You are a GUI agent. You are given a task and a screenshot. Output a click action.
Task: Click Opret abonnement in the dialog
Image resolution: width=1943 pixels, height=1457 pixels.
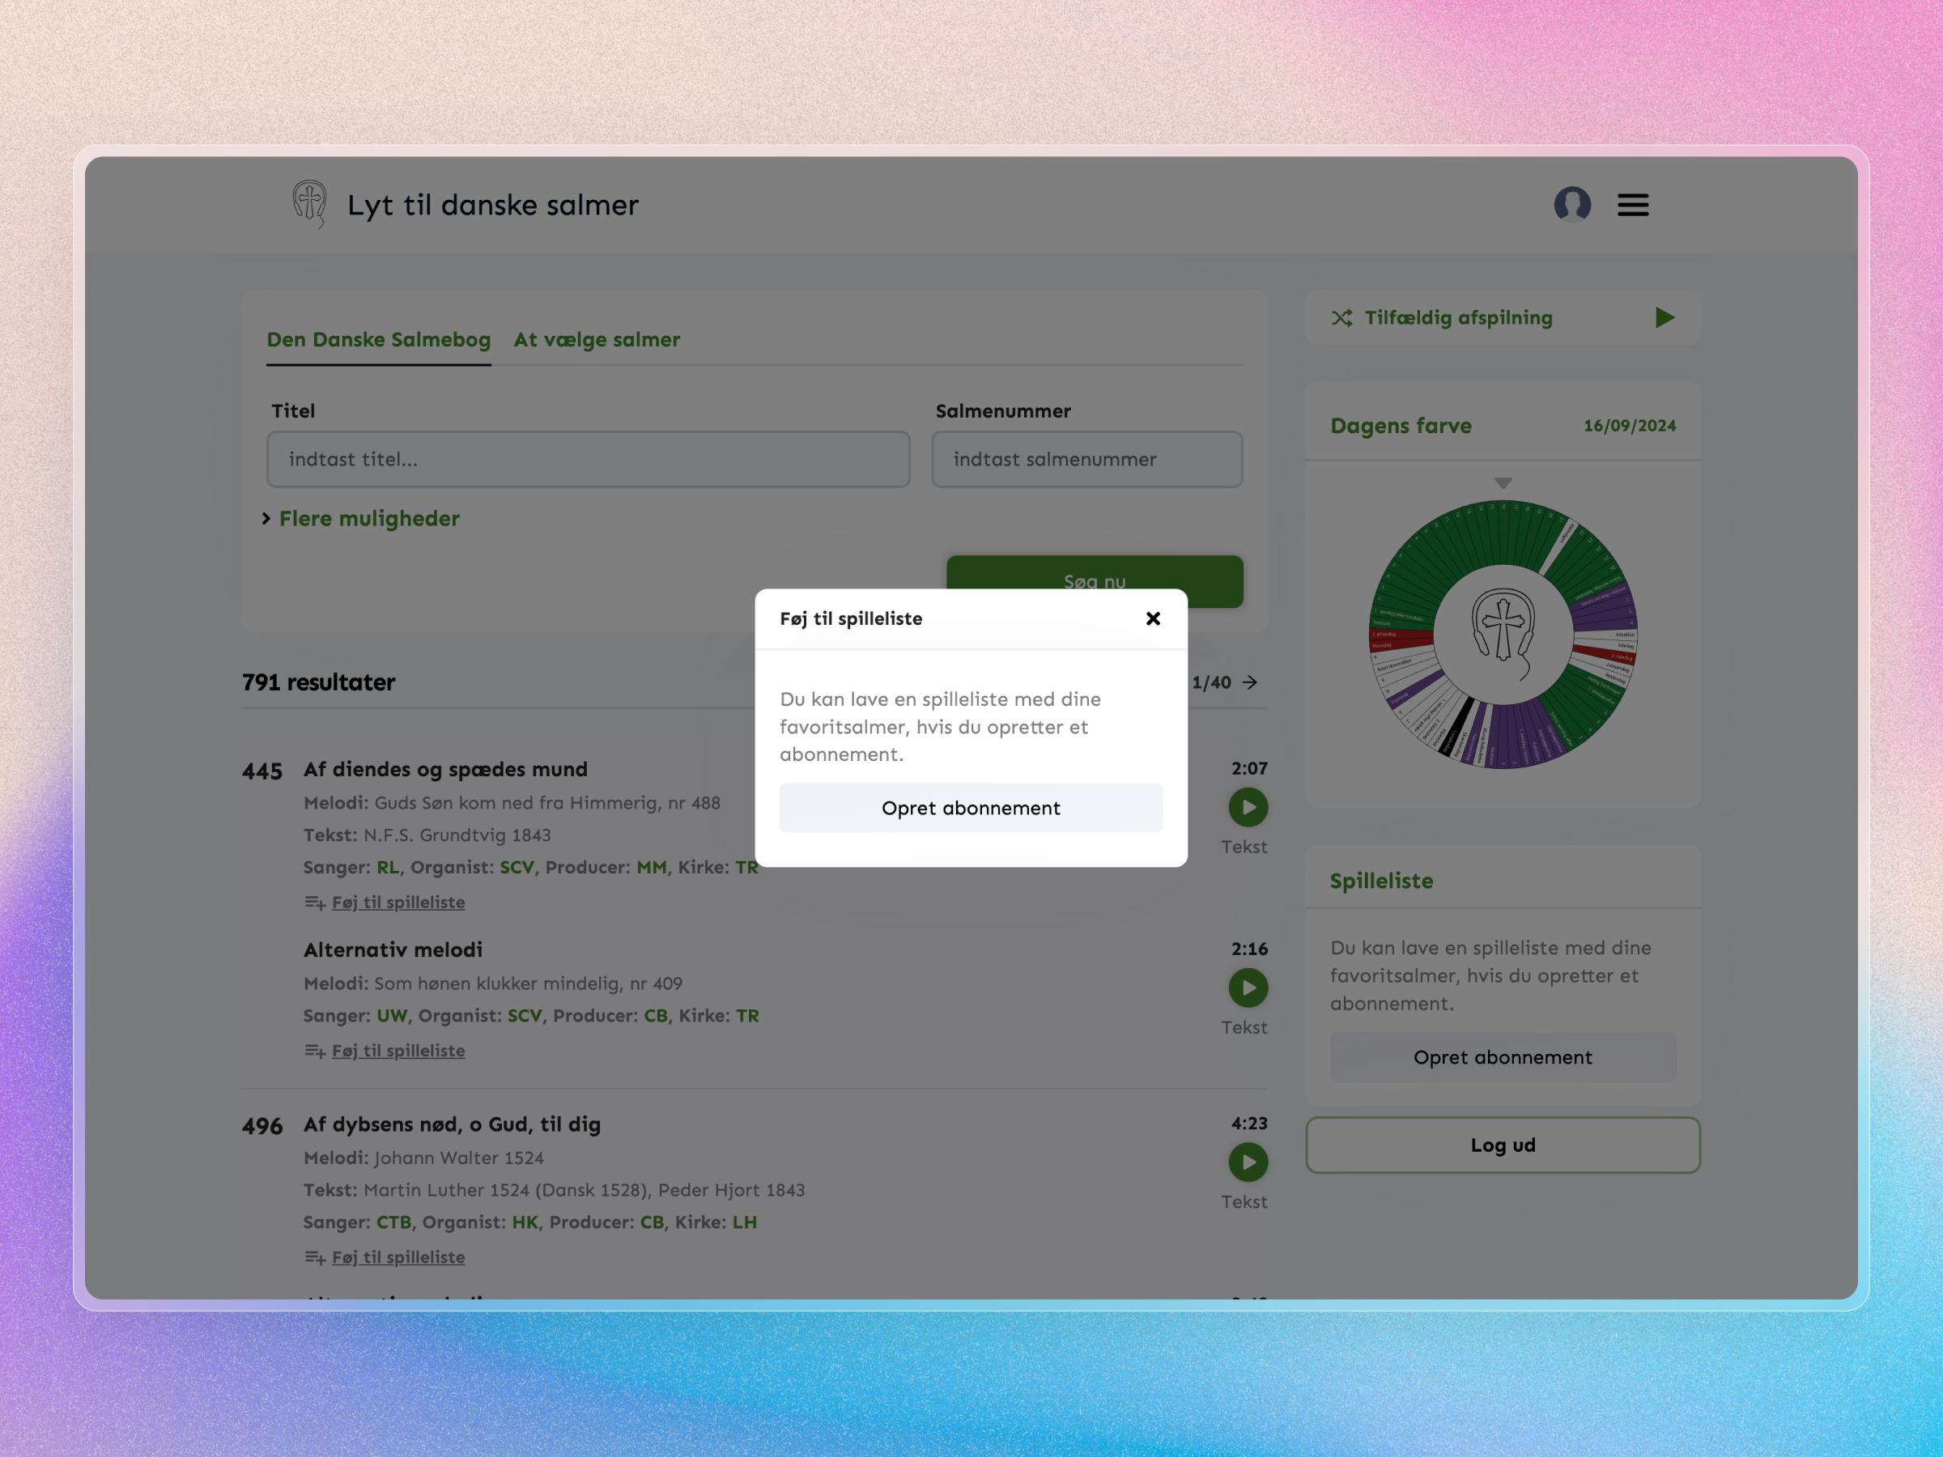click(971, 807)
